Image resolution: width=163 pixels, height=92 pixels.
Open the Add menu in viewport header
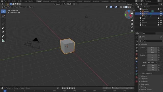coord(26,7)
